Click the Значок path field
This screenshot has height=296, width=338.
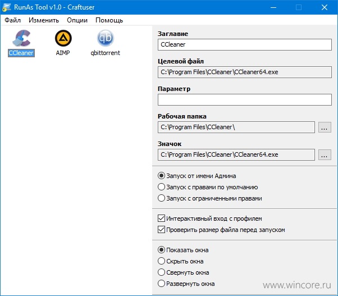(236, 154)
